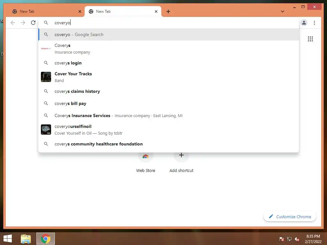327x245 pixels.
Task: Select the Cover Your Tracks band suggestion
Action: point(169,77)
